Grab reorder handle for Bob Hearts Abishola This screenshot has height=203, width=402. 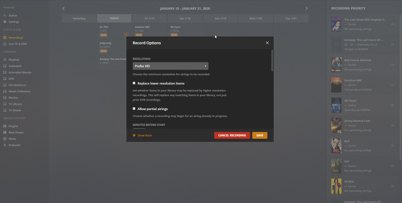click(x=392, y=65)
